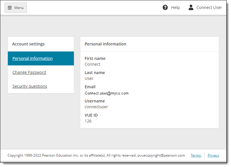The height and width of the screenshot is (167, 231).
Task: Open the Terms link in footer
Action: pyautogui.click(x=196, y=155)
